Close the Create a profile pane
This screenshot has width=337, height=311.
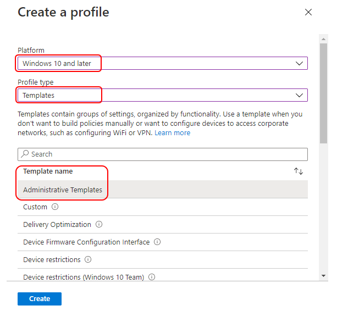click(308, 12)
